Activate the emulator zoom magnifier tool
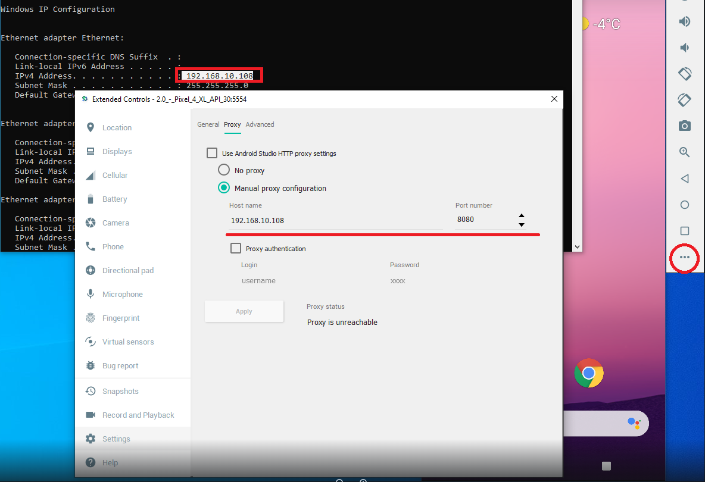Image resolution: width=705 pixels, height=482 pixels. click(684, 152)
